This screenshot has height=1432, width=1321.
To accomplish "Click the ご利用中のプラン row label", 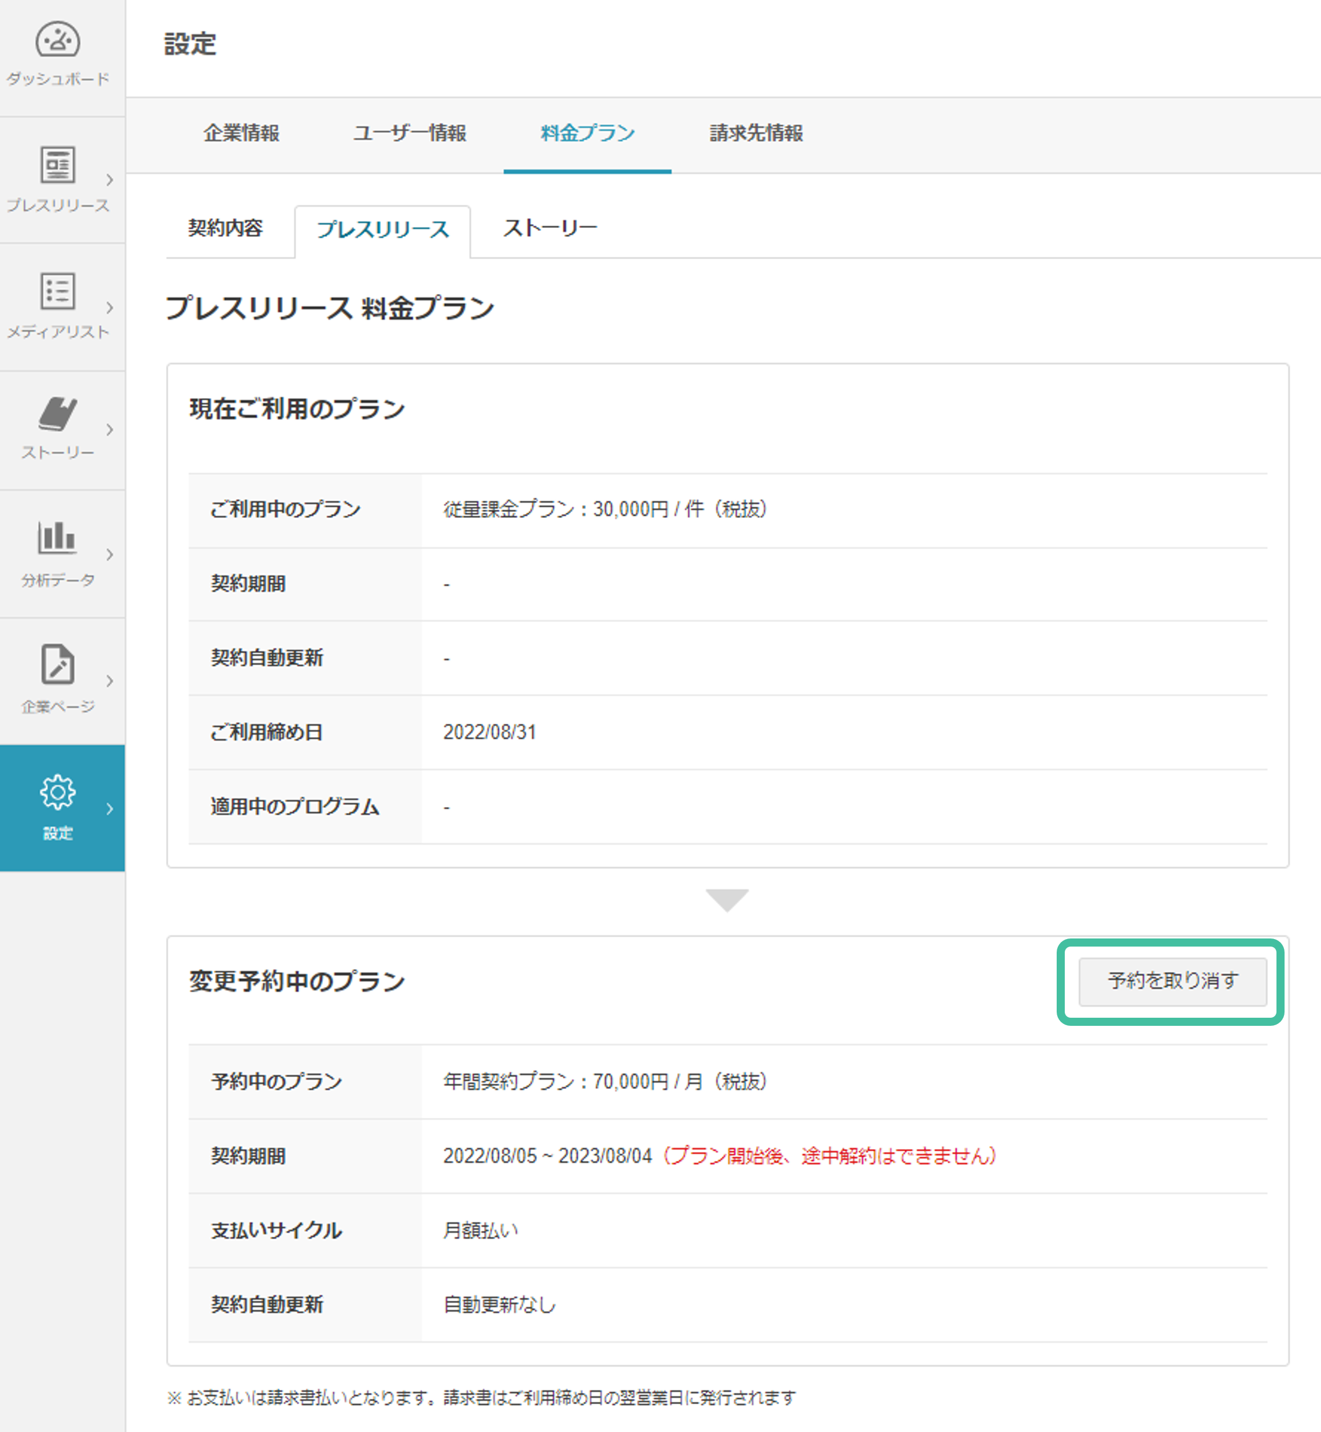I will (x=285, y=509).
